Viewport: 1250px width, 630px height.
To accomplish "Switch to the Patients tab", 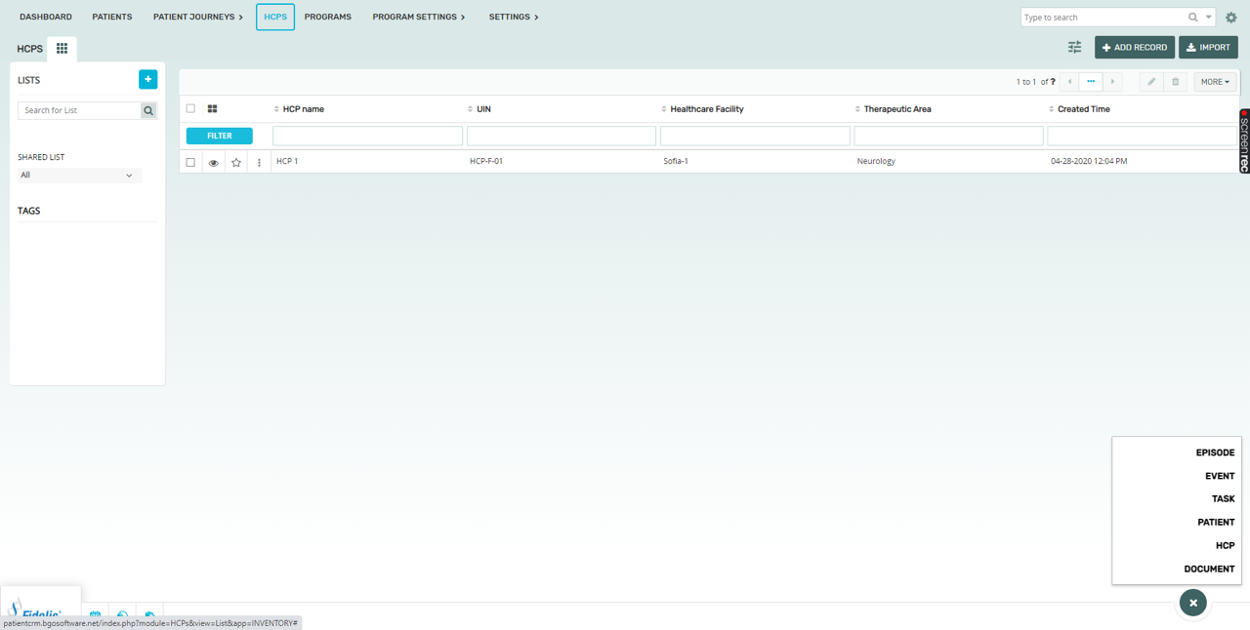I will coord(112,18).
